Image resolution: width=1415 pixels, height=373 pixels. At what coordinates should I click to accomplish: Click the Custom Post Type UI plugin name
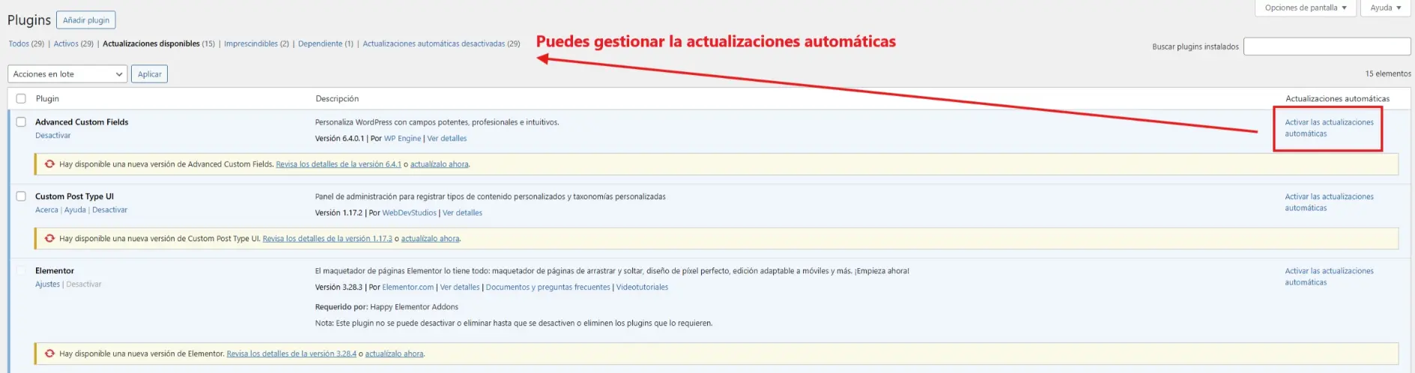click(x=74, y=196)
